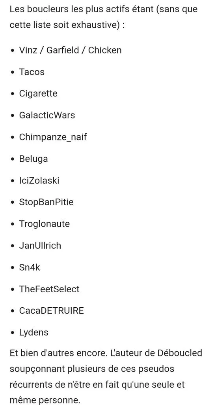Click the 'Chimpanze_naif' entry
214x405 pixels.
[53, 137]
